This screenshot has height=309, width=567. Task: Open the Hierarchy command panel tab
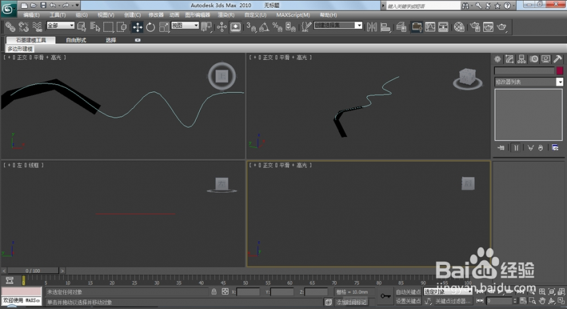point(522,59)
